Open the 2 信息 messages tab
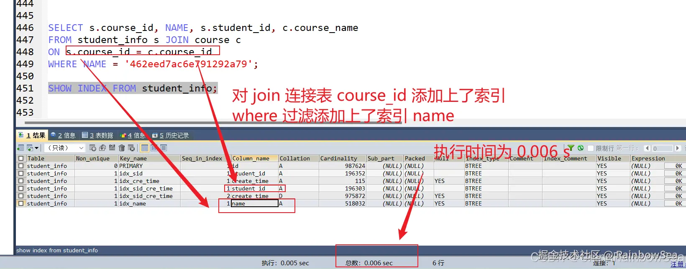This screenshot has width=686, height=269. tap(63, 135)
